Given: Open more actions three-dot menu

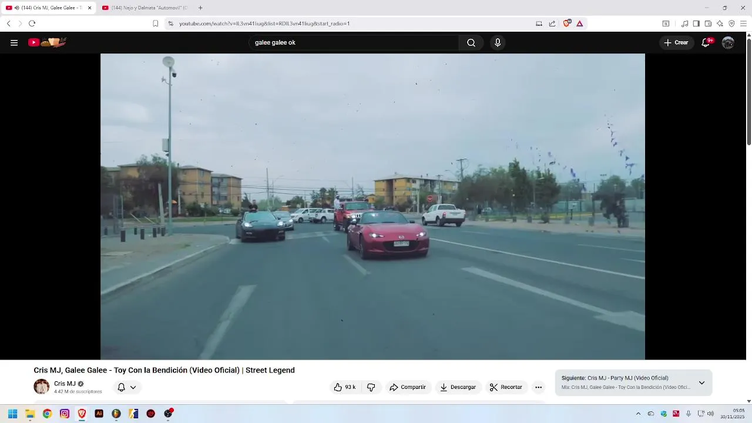Looking at the screenshot, I should [538, 387].
